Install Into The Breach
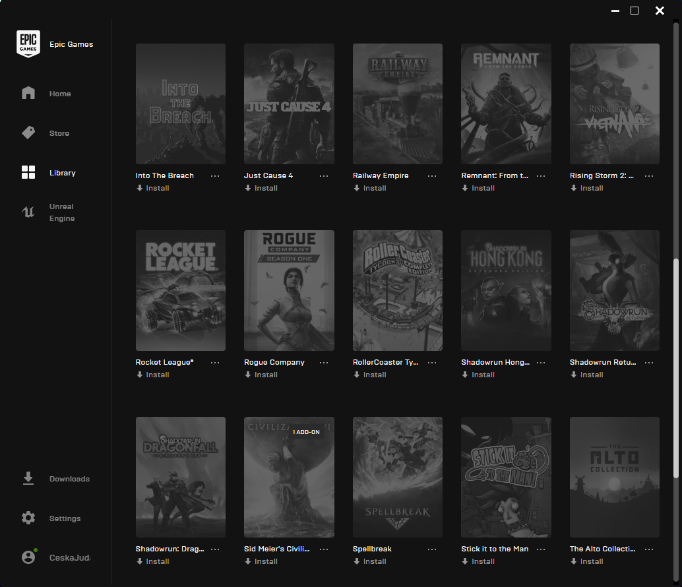Viewport: 682px width, 587px height. click(152, 188)
